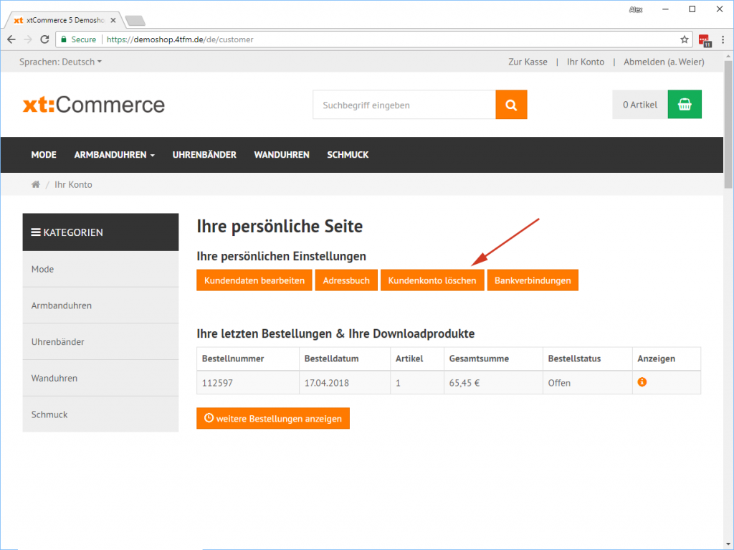Click the browser back arrow
Screen dimensions: 734x550
(11, 39)
